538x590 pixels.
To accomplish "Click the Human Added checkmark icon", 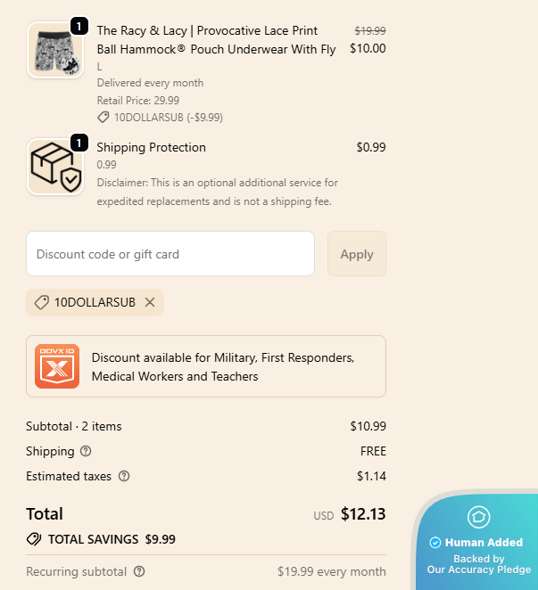I will 435,542.
